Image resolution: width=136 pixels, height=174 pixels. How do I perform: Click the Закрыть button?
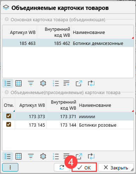[116, 167]
